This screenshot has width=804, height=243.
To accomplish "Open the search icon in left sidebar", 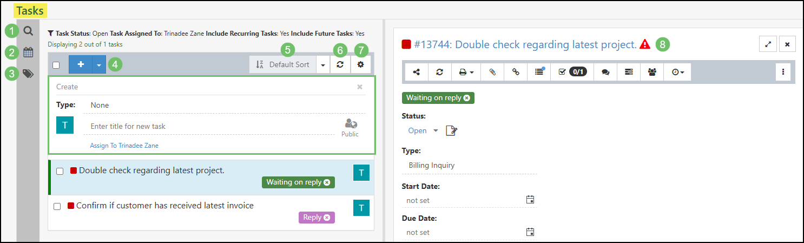I will click(x=28, y=31).
